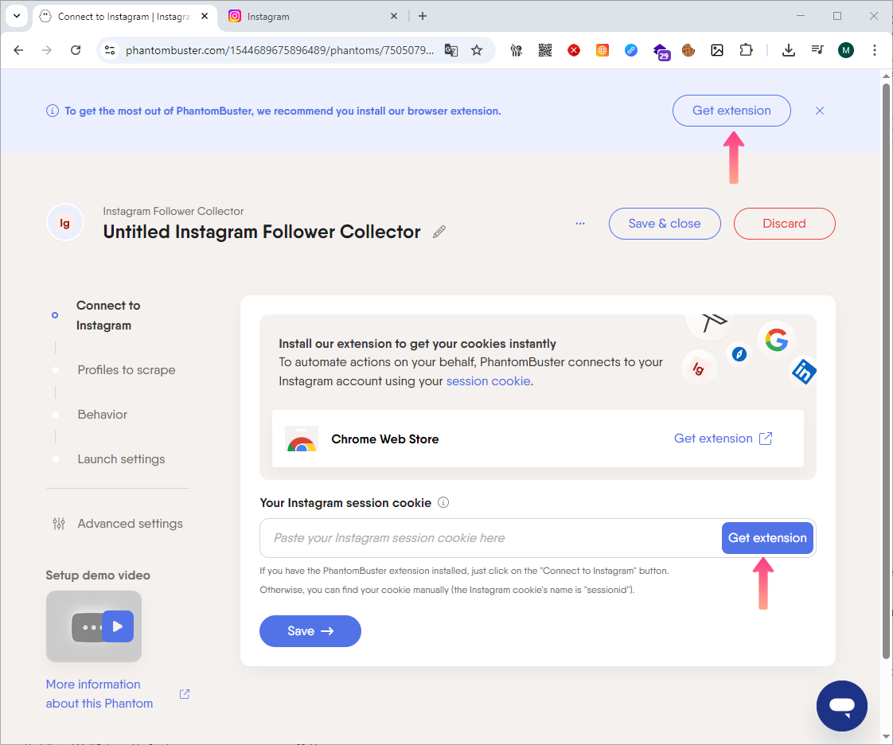The height and width of the screenshot is (745, 893).
Task: Click the page vertical scrollbar
Action: (x=886, y=370)
